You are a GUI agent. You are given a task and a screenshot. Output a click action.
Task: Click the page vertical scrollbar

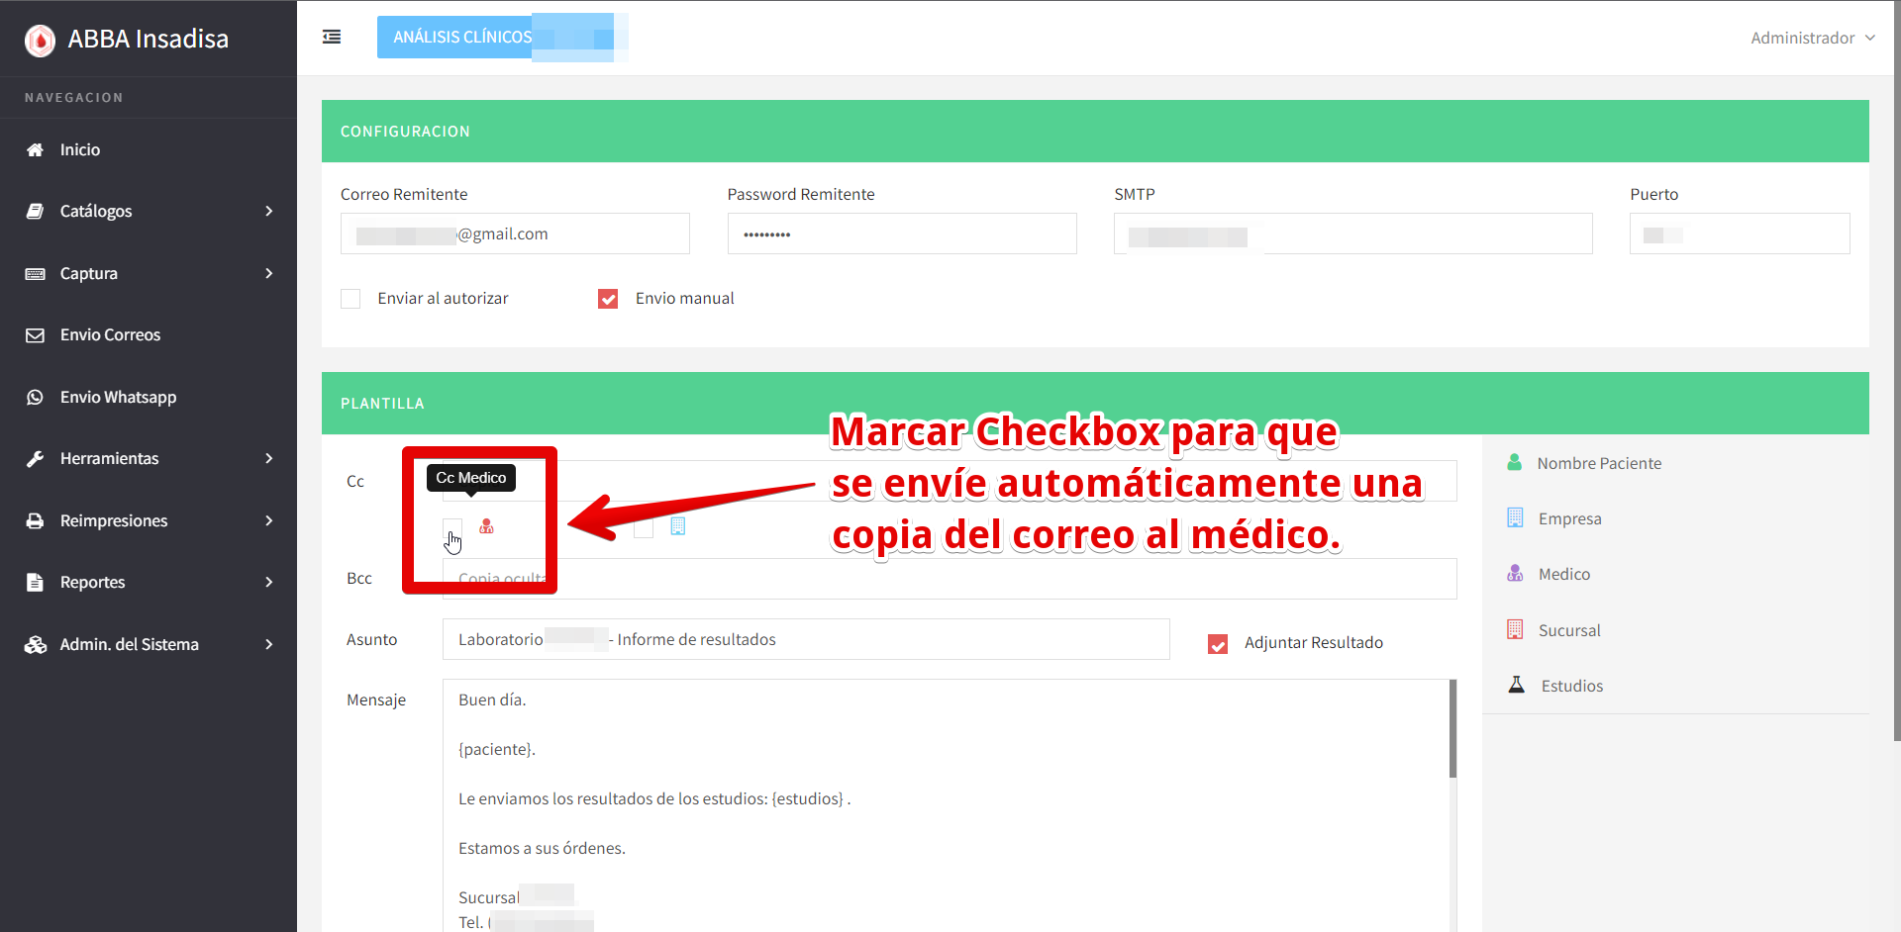[x=1896, y=370]
